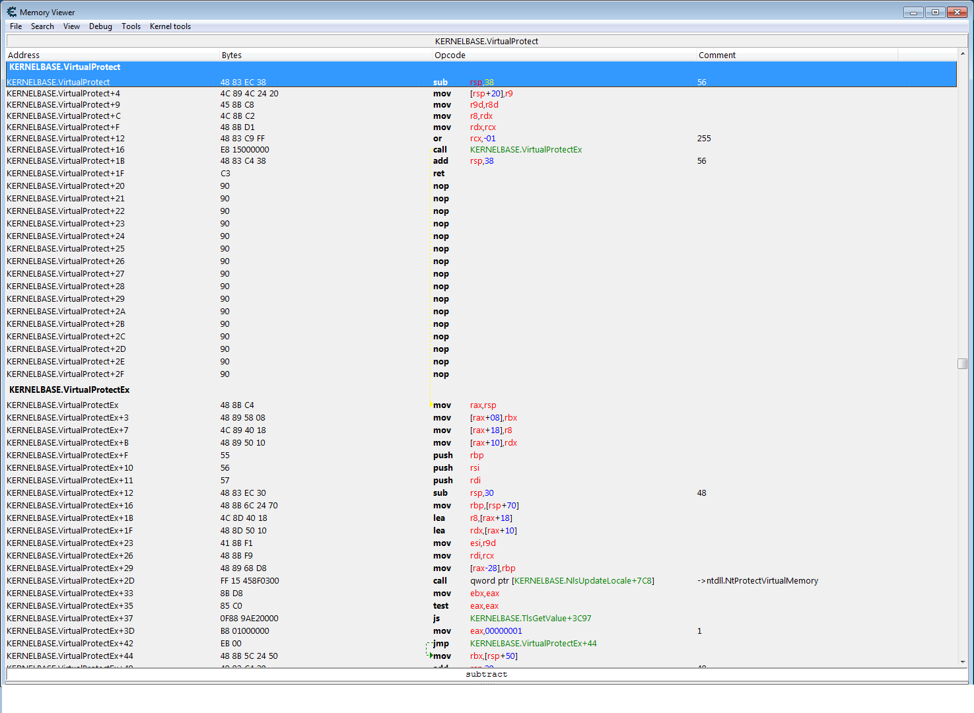Click the disassembler scrollbar up arrow
Screen dimensions: 974x713
point(963,53)
